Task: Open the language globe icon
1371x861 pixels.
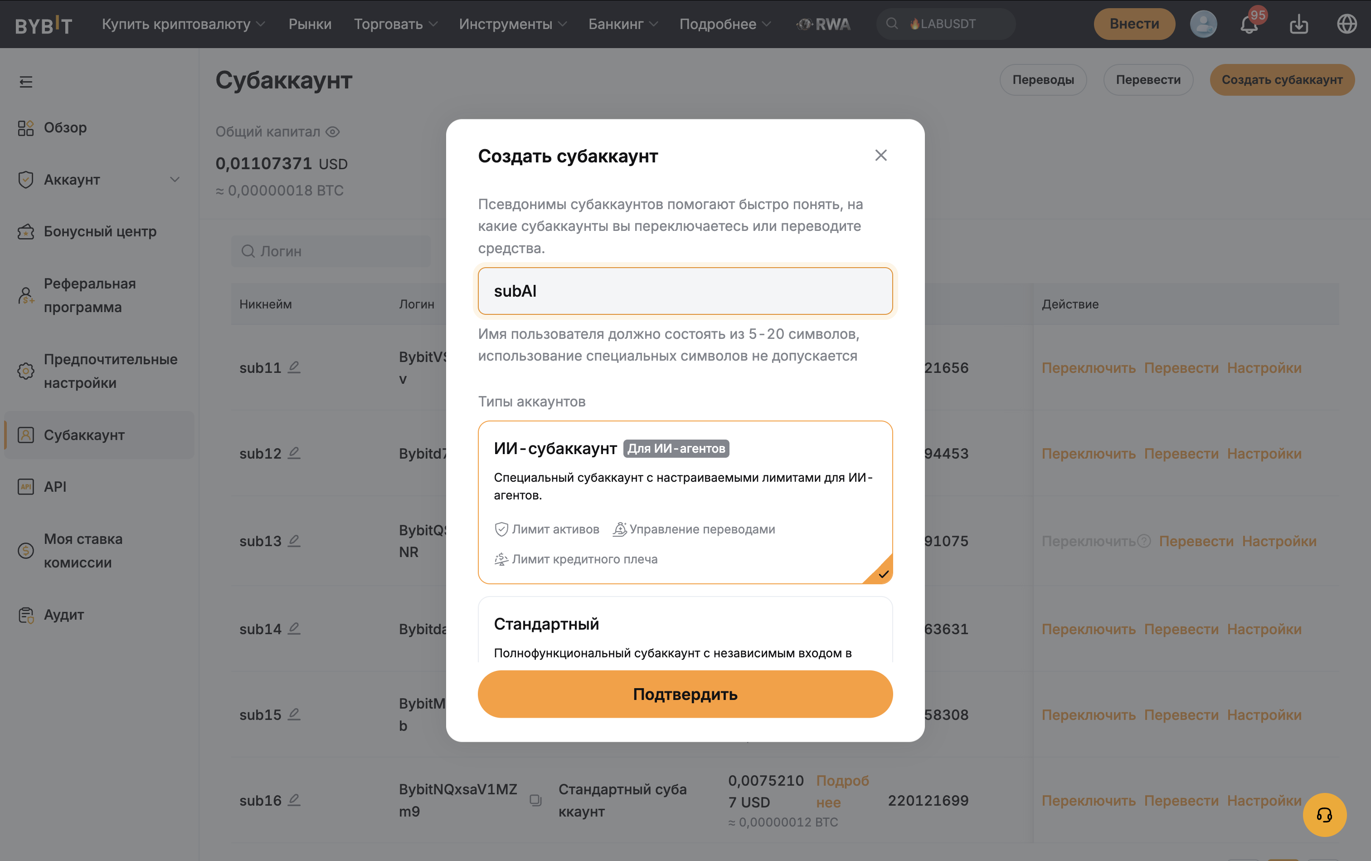Action: pos(1347,24)
